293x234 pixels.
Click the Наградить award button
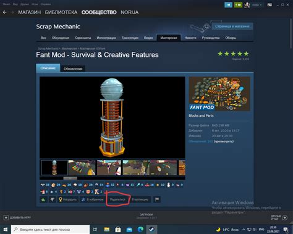tap(68, 199)
